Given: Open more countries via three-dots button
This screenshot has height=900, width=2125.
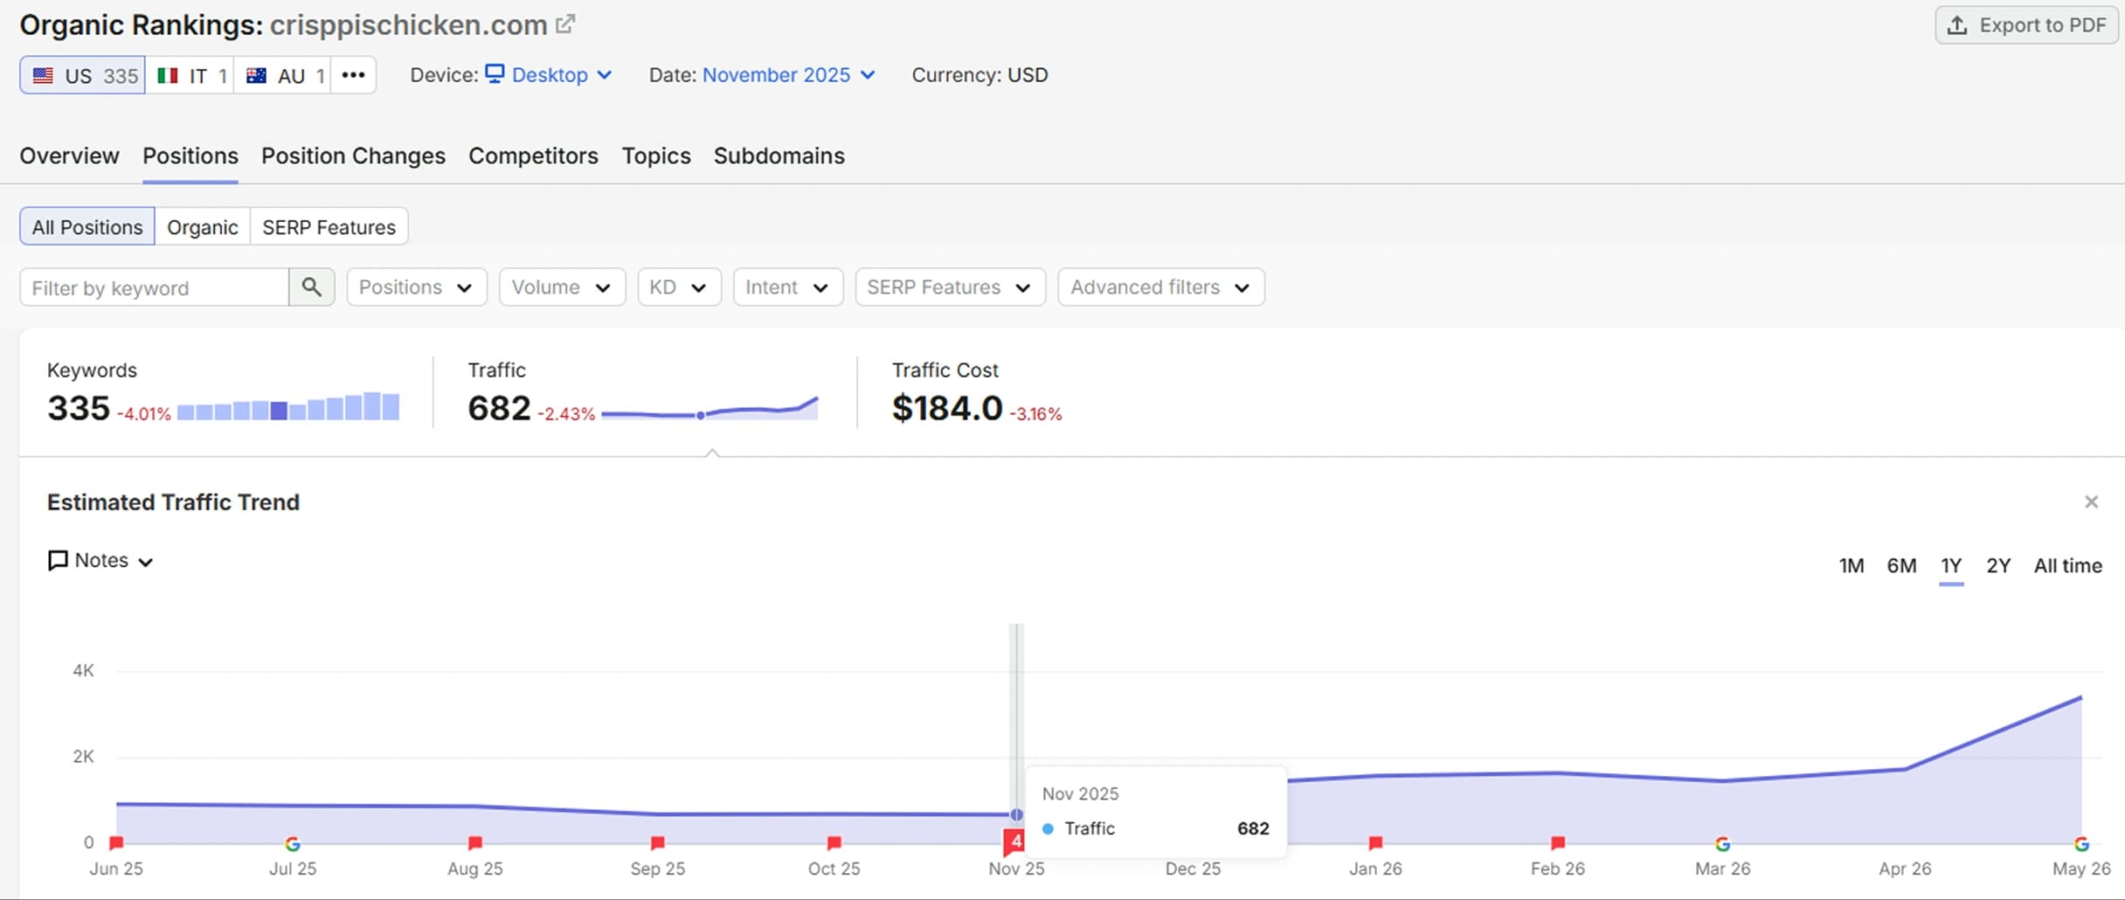Looking at the screenshot, I should coord(353,75).
